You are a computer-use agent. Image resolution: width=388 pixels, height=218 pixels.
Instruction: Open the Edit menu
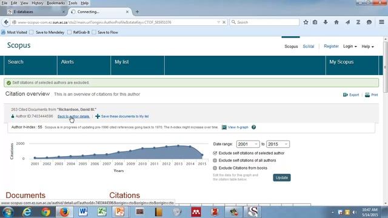14,3
